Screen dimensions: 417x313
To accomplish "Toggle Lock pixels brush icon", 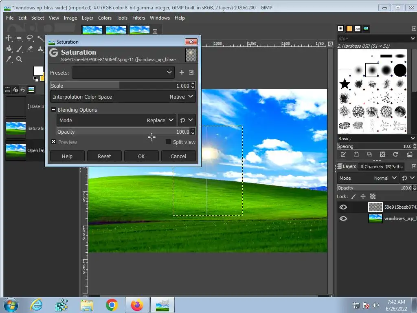I will click(353, 196).
